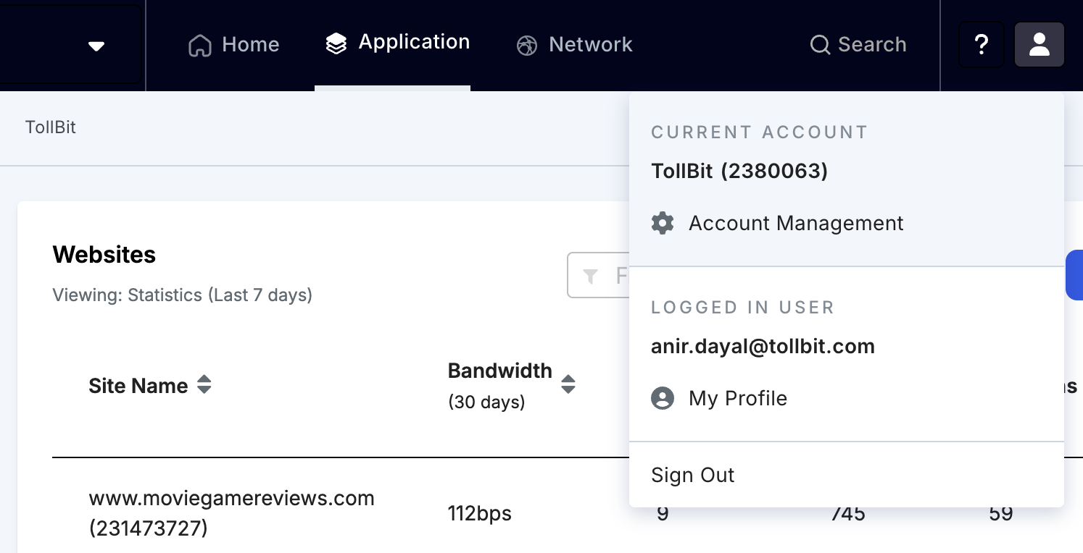This screenshot has height=553, width=1083.
Task: Switch to the Network tab
Action: coord(575,45)
